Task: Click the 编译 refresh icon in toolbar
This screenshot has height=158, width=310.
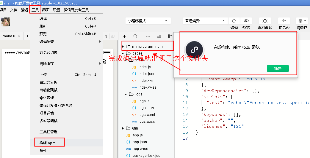Action: click(234, 21)
